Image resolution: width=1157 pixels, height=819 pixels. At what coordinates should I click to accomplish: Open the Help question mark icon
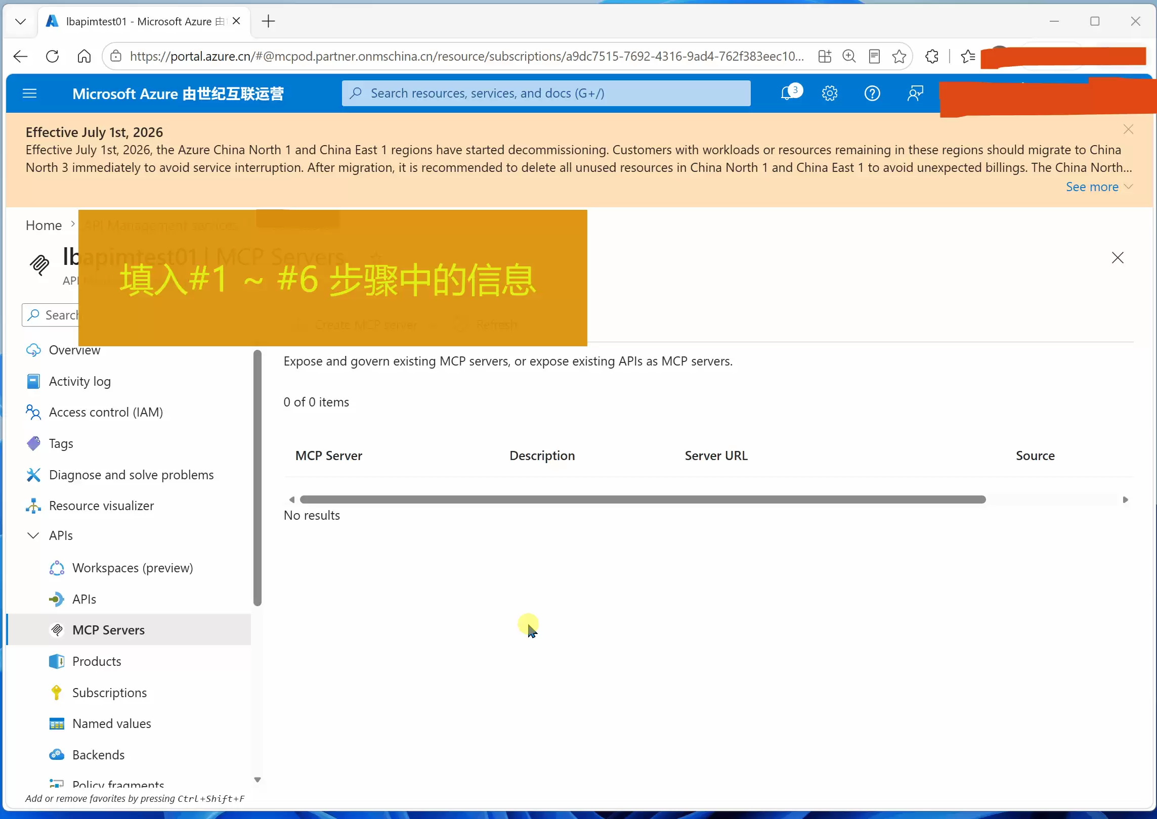click(872, 94)
